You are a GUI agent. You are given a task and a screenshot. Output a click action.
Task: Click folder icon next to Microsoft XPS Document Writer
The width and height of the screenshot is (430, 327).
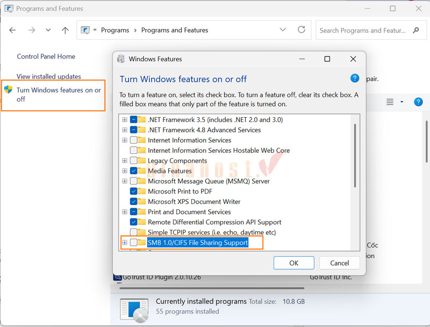click(x=141, y=201)
